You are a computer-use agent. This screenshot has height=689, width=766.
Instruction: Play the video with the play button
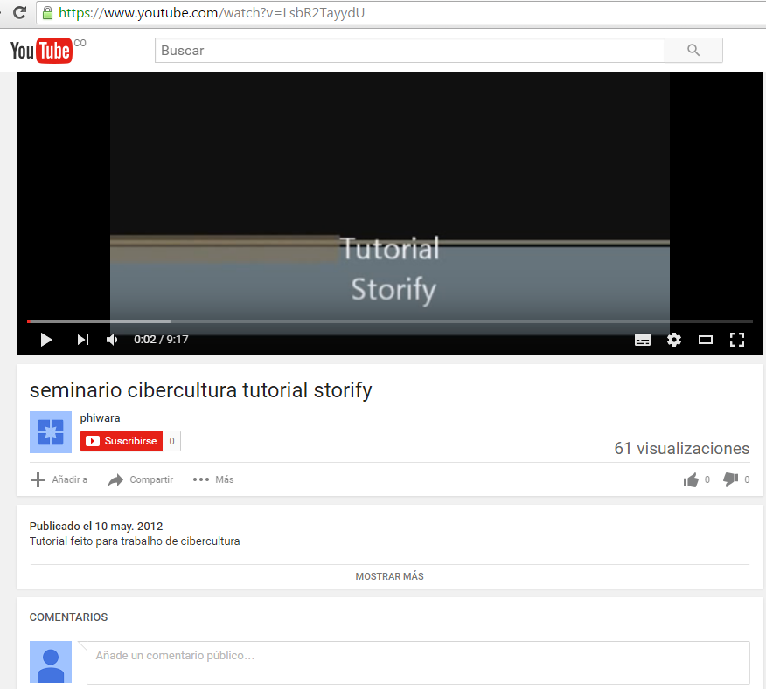click(46, 340)
